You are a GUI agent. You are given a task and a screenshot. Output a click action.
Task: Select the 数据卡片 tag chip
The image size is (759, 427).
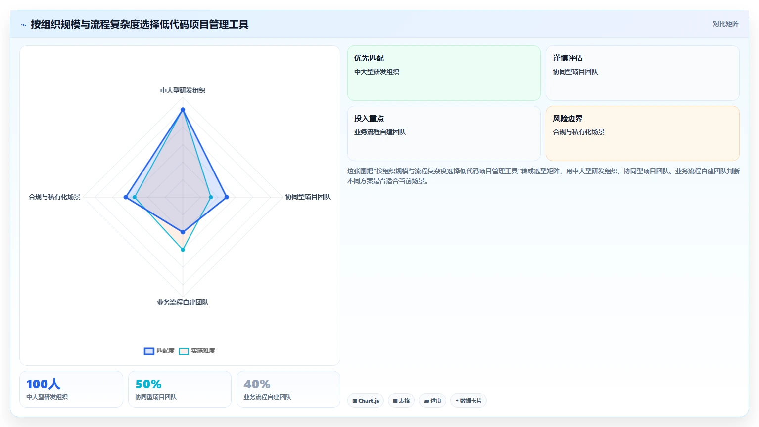tap(469, 401)
